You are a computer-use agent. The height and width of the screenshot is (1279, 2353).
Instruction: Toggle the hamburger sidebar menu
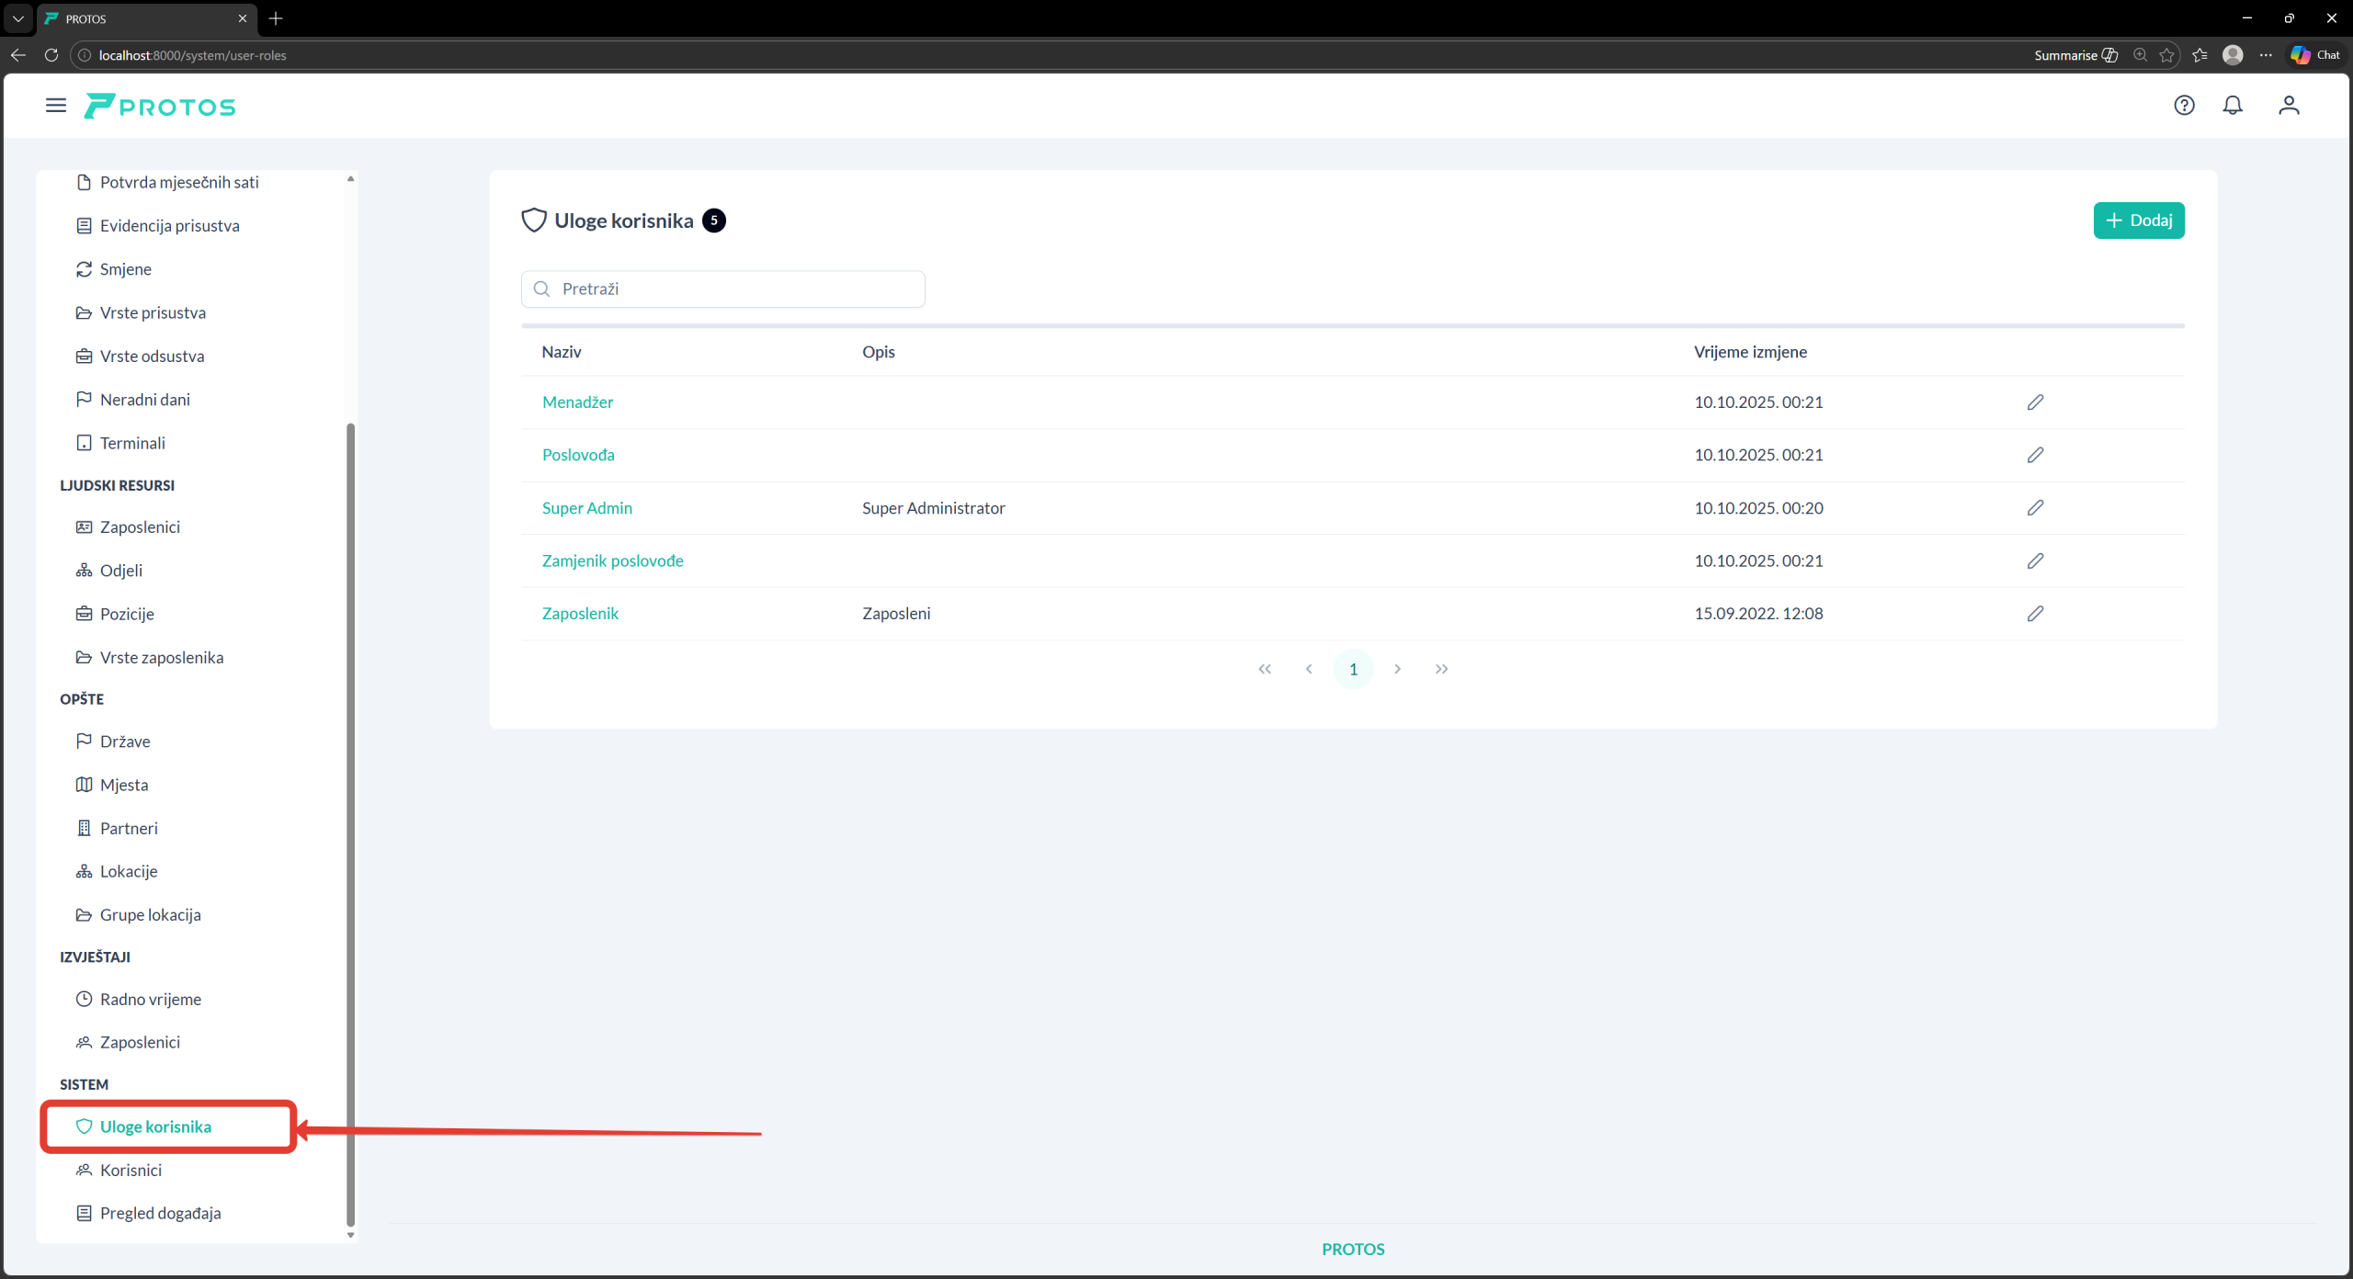[56, 106]
